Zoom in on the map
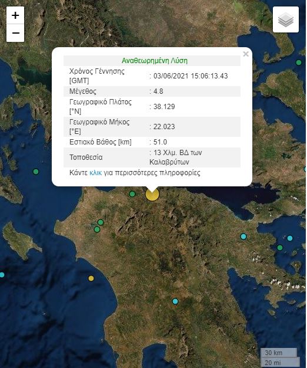 15,15
